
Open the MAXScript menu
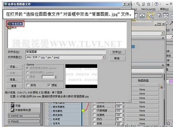pyautogui.click(x=148, y=9)
